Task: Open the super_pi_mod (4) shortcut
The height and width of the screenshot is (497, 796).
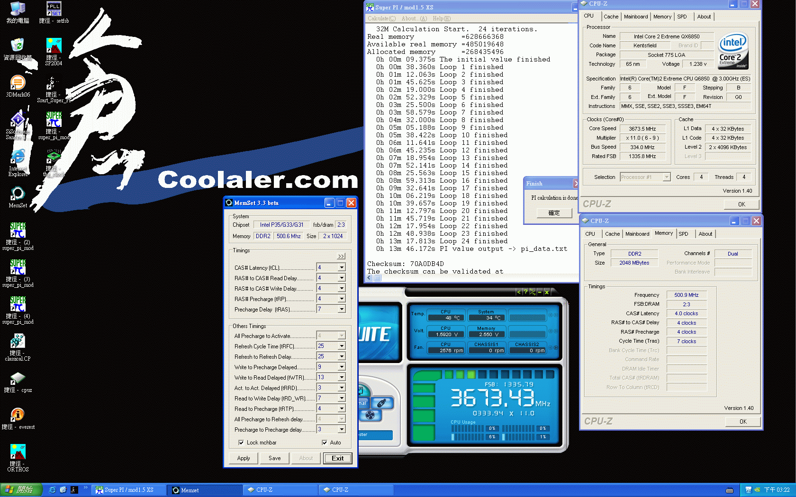Action: [18, 310]
